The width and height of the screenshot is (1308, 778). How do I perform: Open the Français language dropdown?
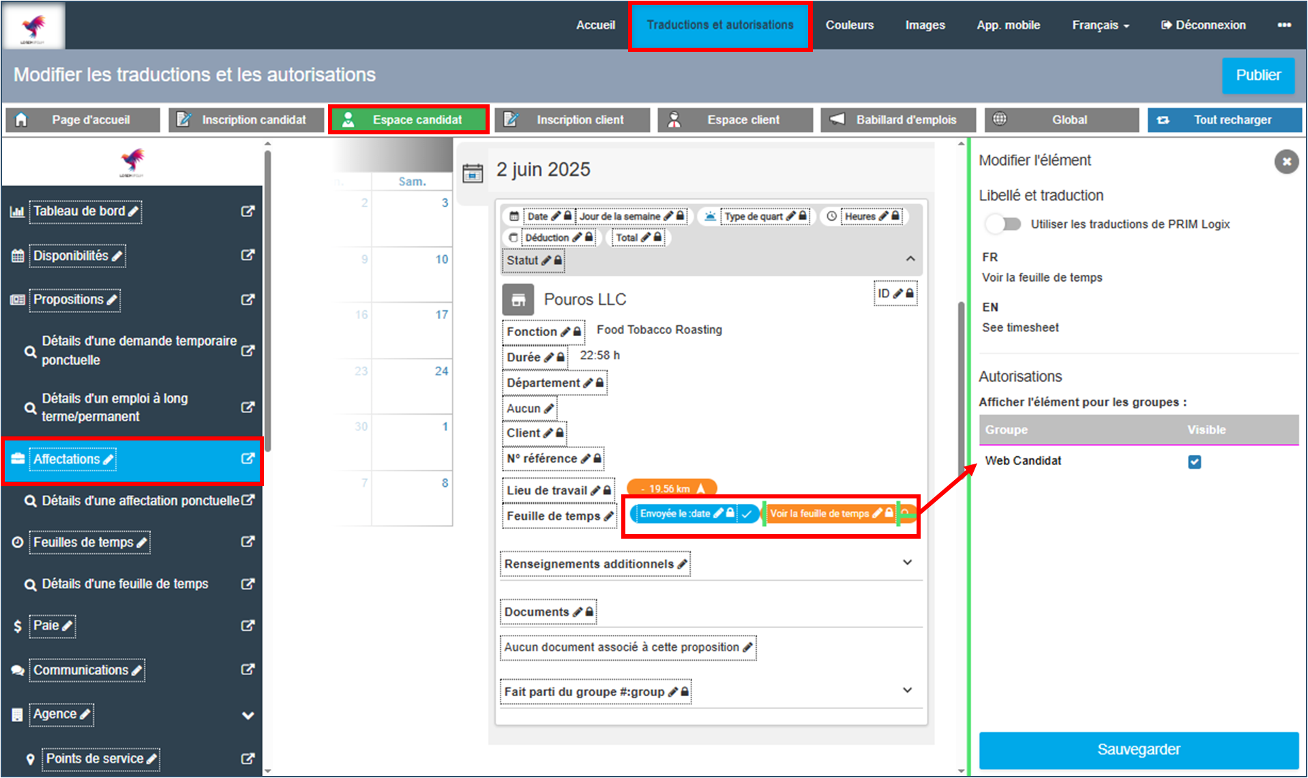click(1100, 25)
